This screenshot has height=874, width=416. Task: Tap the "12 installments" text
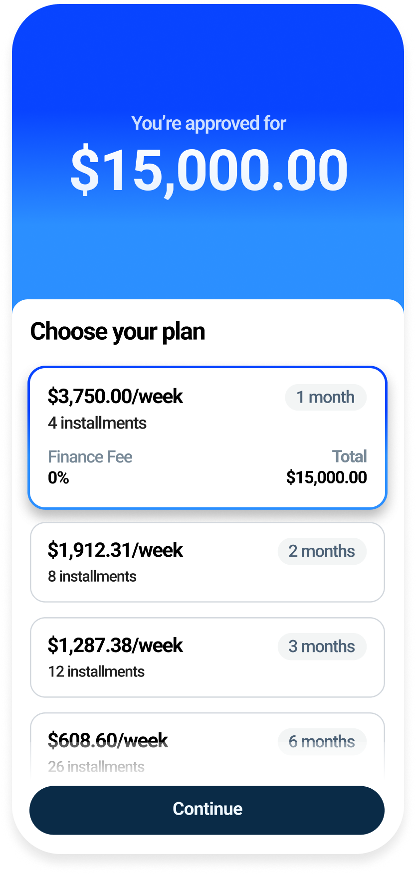click(96, 671)
